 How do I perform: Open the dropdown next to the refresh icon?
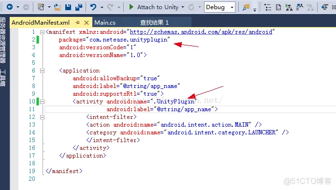pyautogui.click(x=200, y=7)
